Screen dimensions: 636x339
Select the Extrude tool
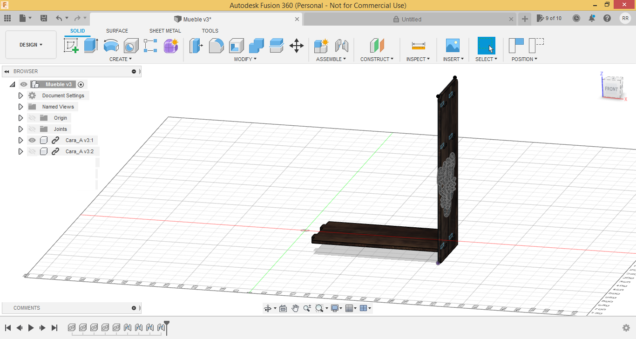pos(91,46)
